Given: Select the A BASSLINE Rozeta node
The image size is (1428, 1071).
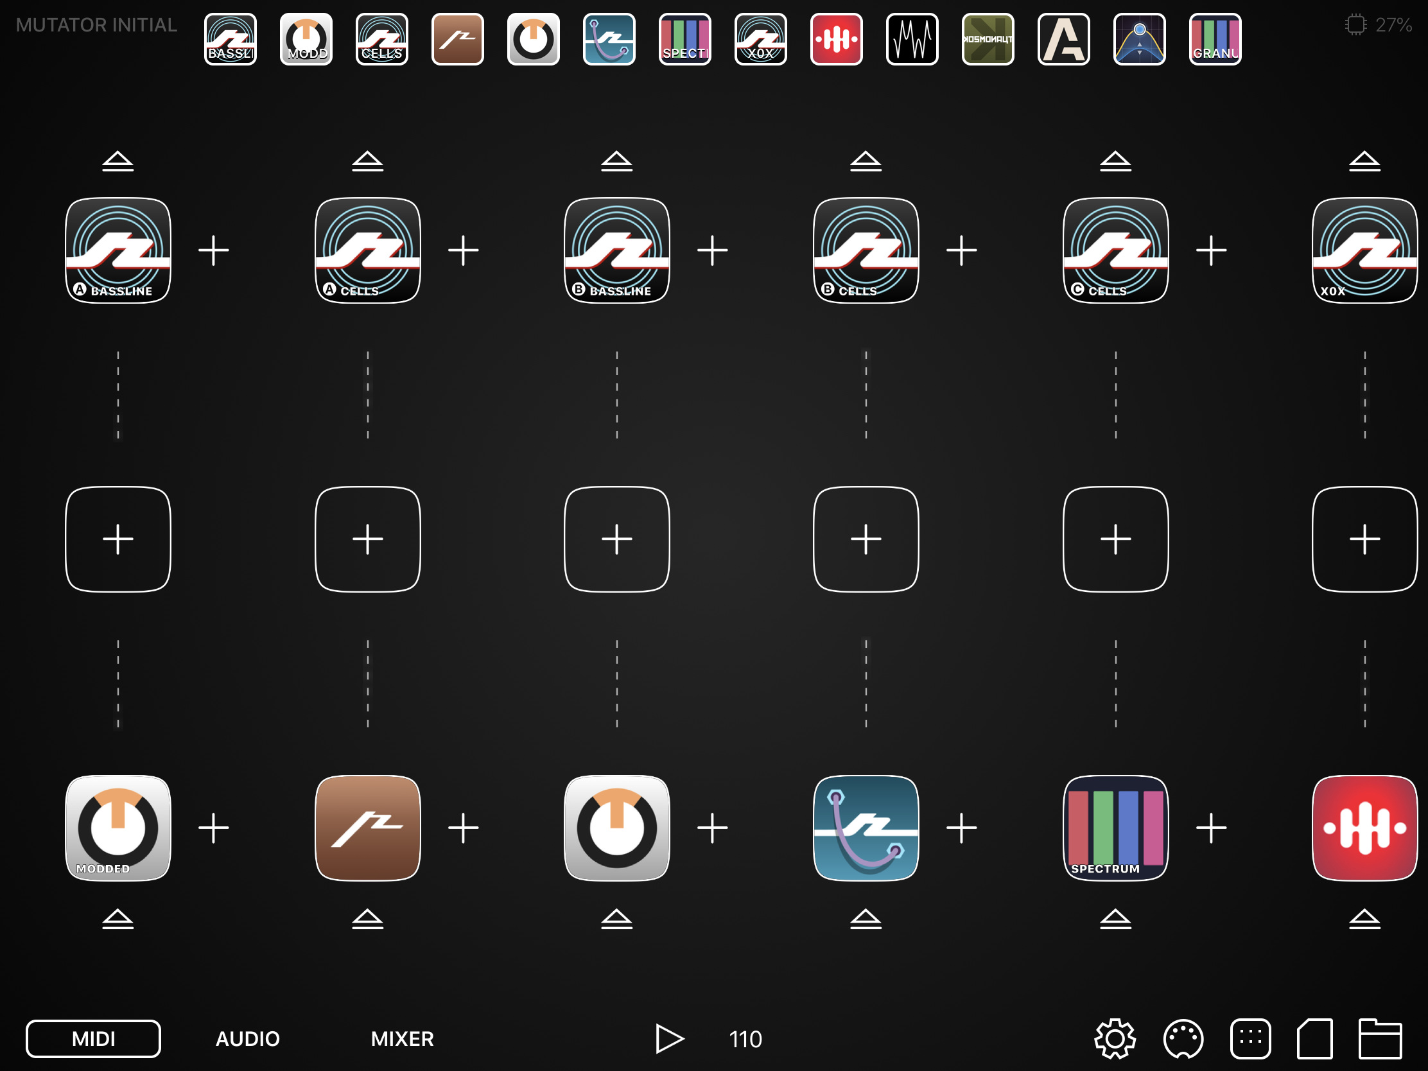Looking at the screenshot, I should (118, 250).
